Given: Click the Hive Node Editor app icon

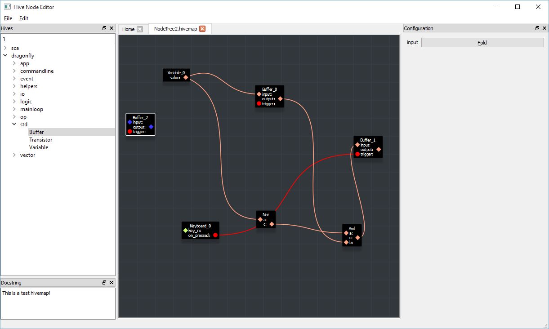Looking at the screenshot, I should 7,7.
